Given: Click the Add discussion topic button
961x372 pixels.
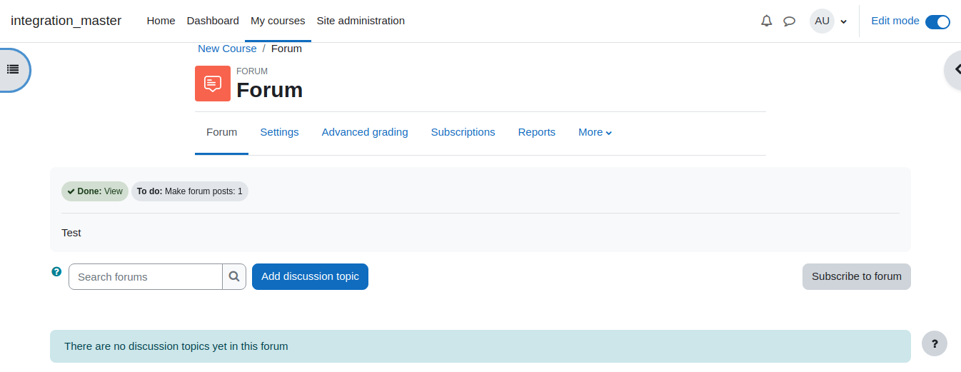Looking at the screenshot, I should coord(310,276).
